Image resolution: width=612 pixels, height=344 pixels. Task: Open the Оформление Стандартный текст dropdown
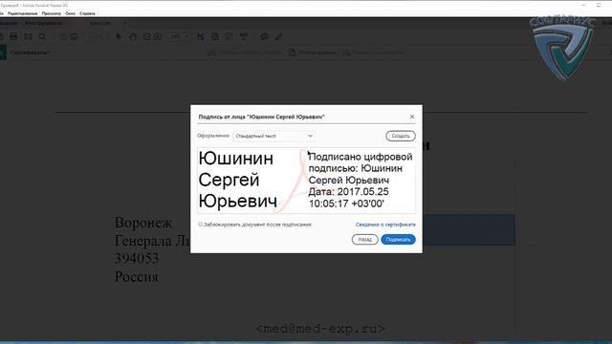point(274,136)
